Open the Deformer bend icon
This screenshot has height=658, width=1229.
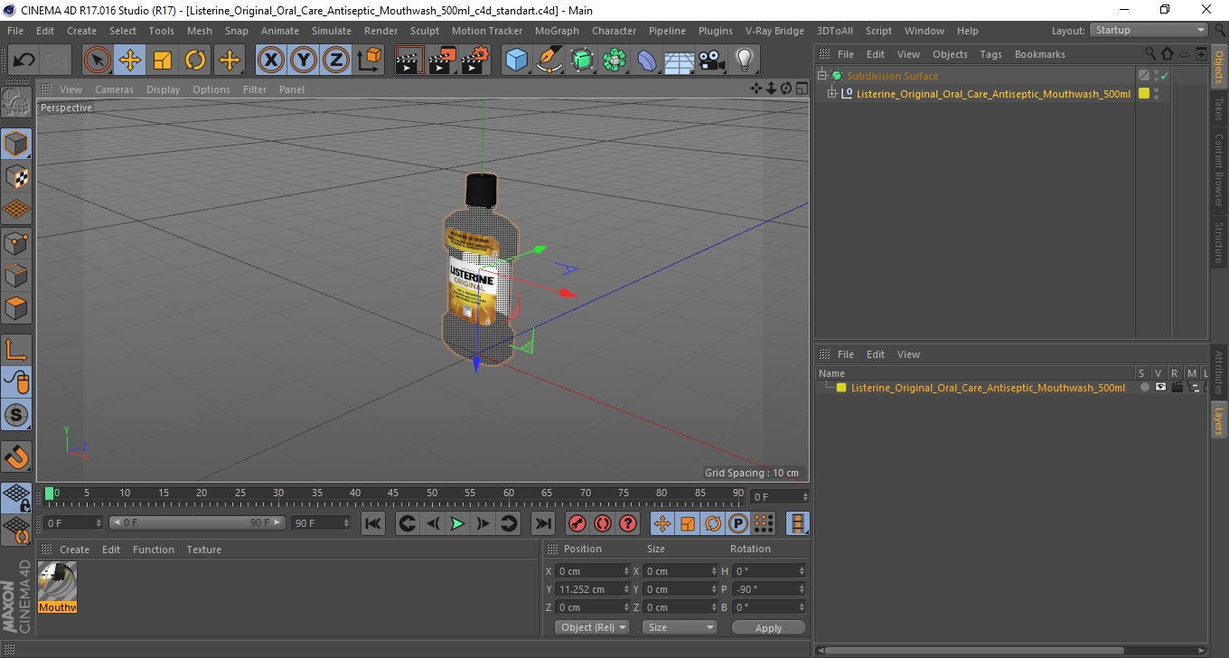point(647,61)
